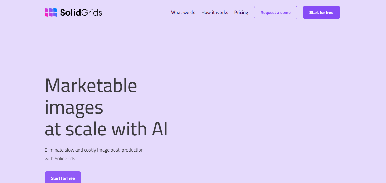
Task: Click the letters AI in the headline
Action: [x=160, y=129]
